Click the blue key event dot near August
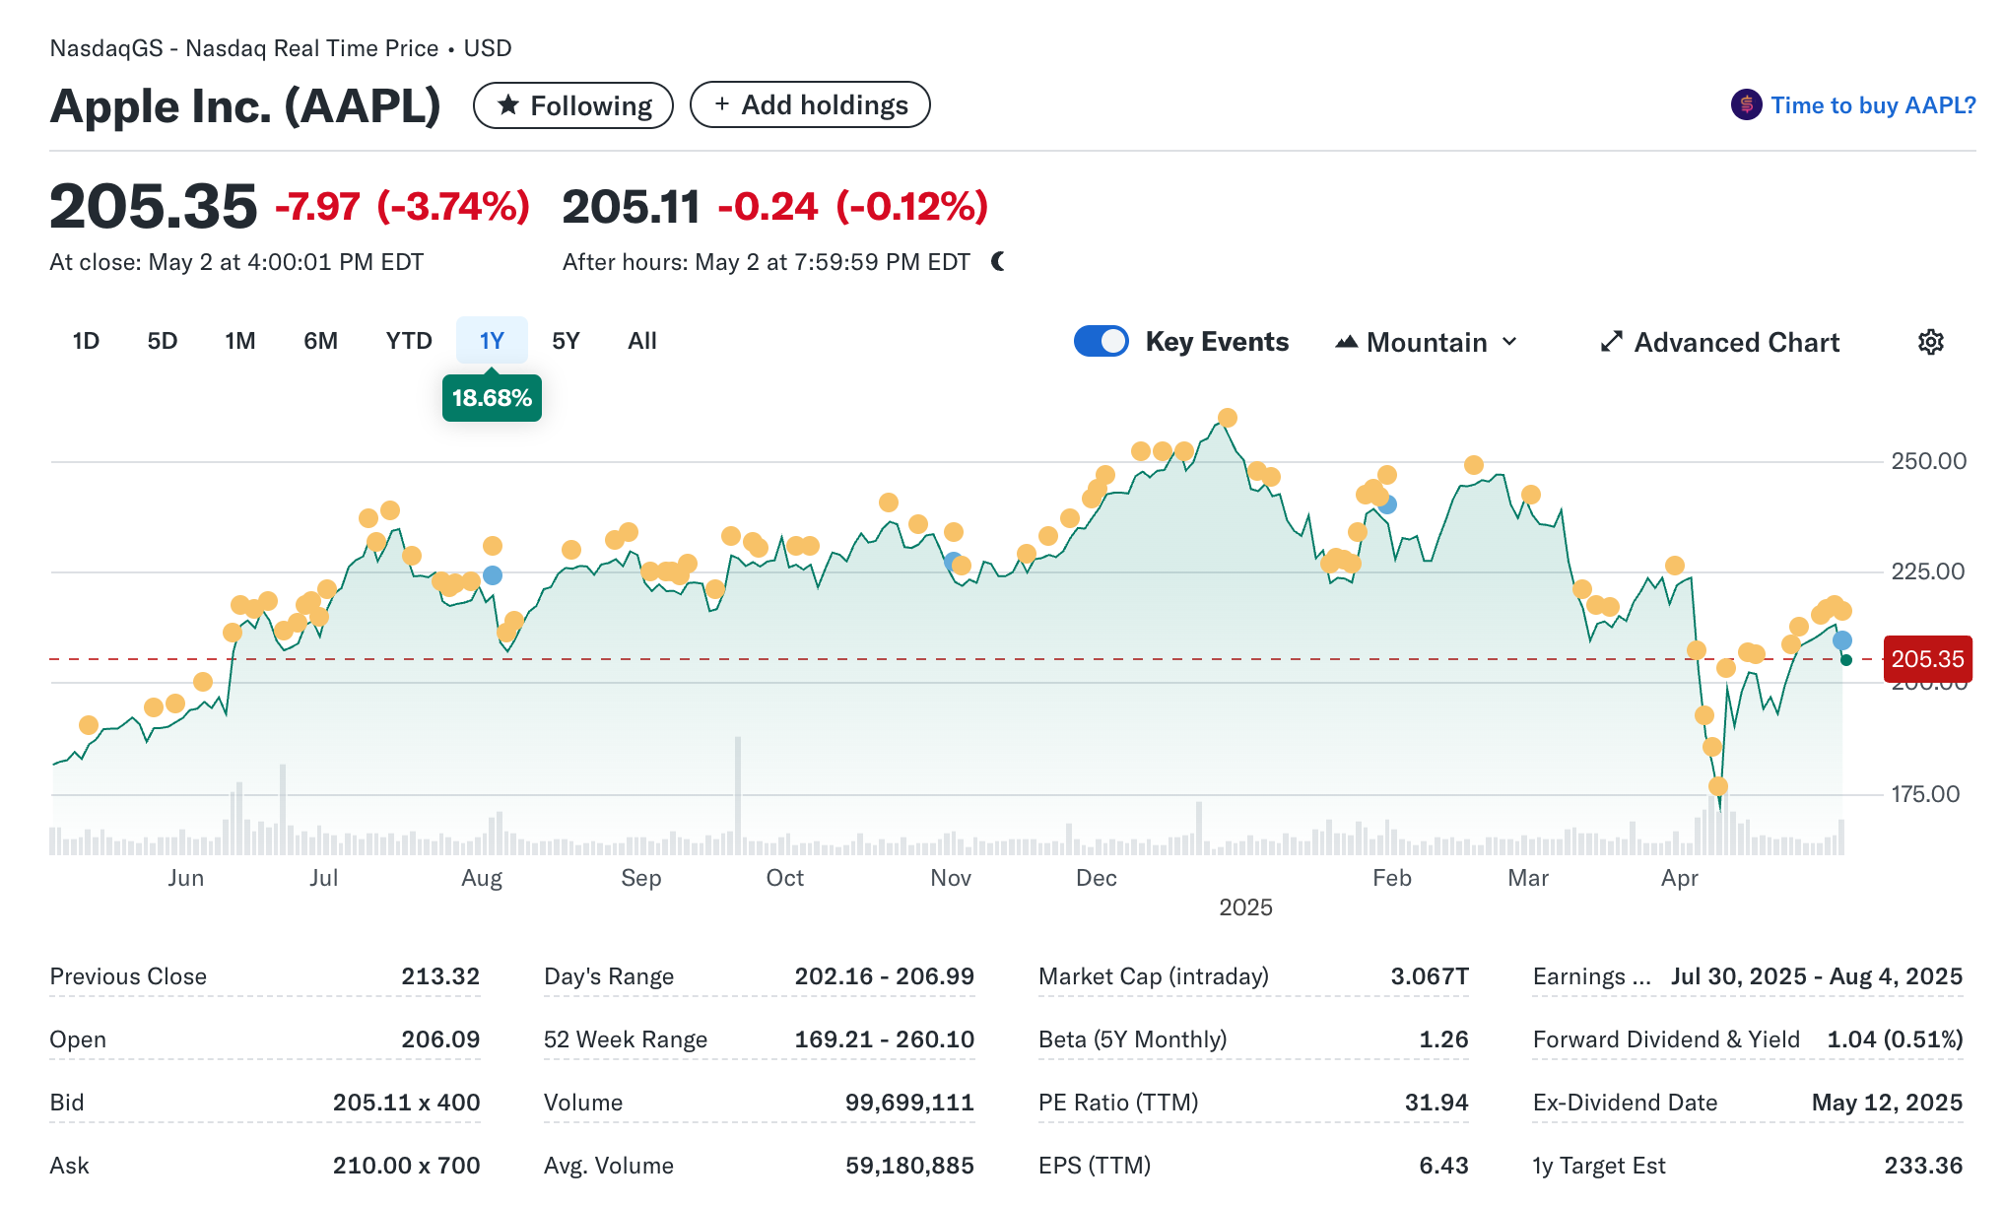The height and width of the screenshot is (1206, 2004). pyautogui.click(x=493, y=575)
